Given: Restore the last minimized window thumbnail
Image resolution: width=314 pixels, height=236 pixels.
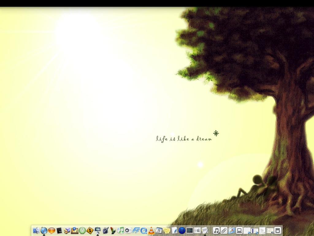Looking at the screenshot, I should (x=270, y=231).
